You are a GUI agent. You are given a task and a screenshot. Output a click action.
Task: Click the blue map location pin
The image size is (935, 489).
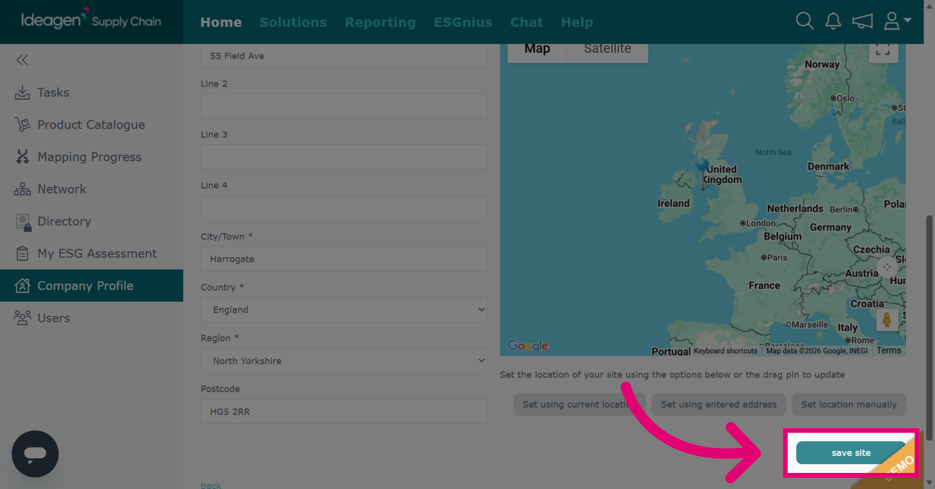[702, 165]
